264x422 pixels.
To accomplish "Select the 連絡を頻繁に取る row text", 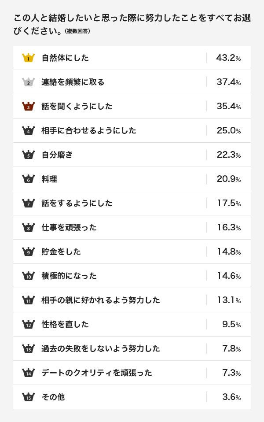I will [73, 82].
